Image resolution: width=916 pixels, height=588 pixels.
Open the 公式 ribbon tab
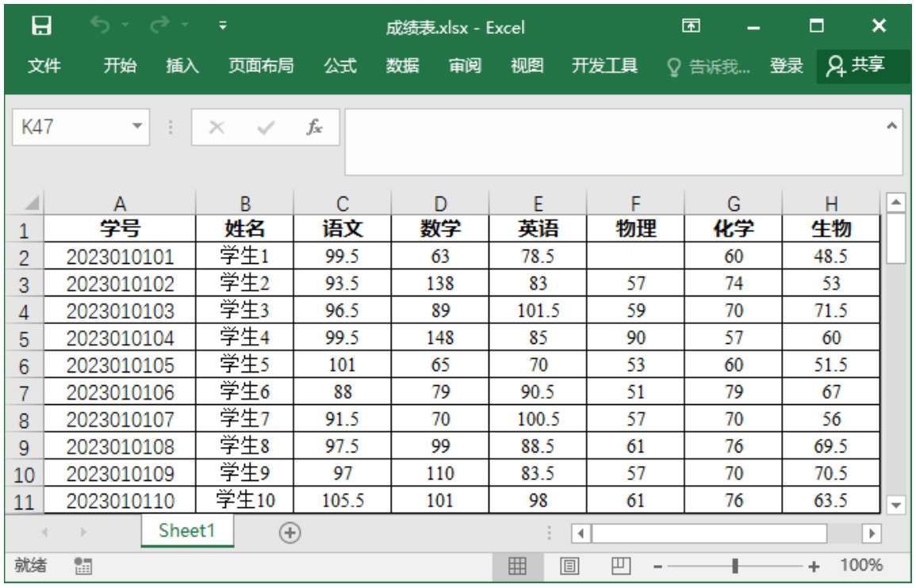coord(339,66)
